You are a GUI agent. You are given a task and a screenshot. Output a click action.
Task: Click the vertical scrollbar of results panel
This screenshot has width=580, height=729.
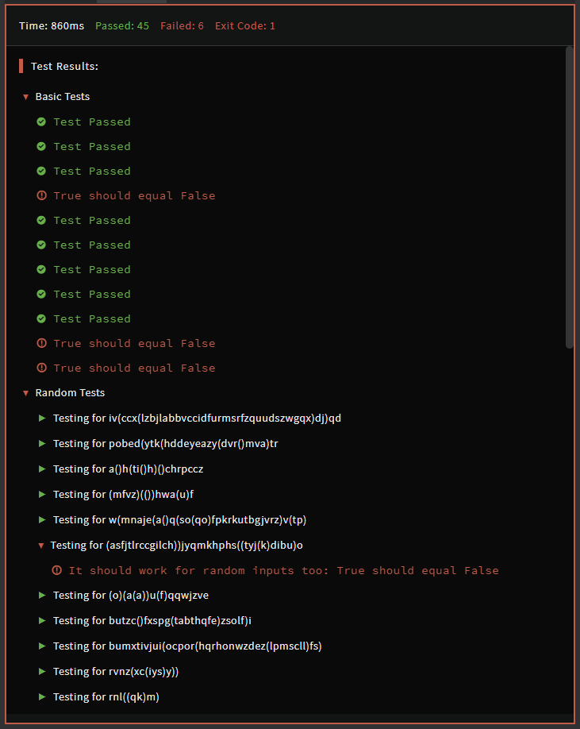coord(569,197)
